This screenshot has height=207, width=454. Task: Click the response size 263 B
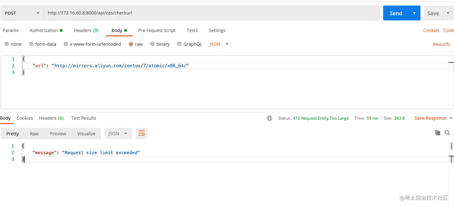click(399, 118)
